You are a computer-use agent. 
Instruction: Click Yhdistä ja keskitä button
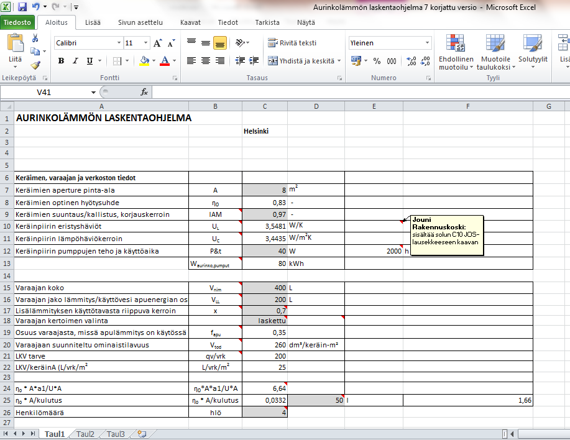(301, 61)
